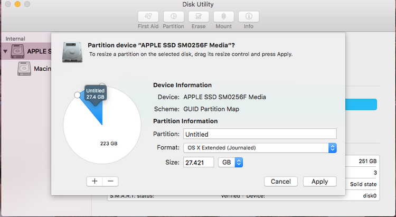Remove the partition with the minus button

click(110, 182)
